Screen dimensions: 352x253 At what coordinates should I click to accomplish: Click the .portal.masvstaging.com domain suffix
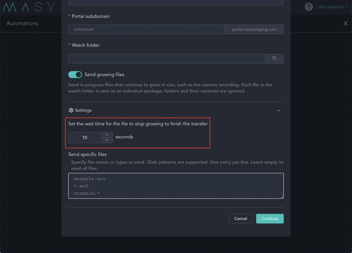click(x=254, y=29)
